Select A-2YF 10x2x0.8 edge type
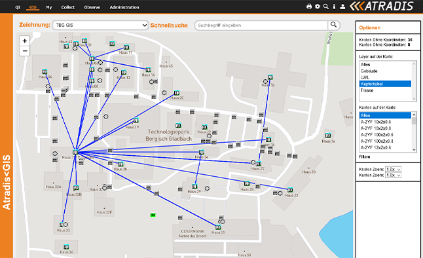The image size is (423, 258). (x=385, y=128)
